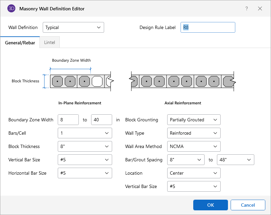This screenshot has height=215, width=271.
Task: Click the axial reinforcement wall diagram
Action: (x=182, y=81)
